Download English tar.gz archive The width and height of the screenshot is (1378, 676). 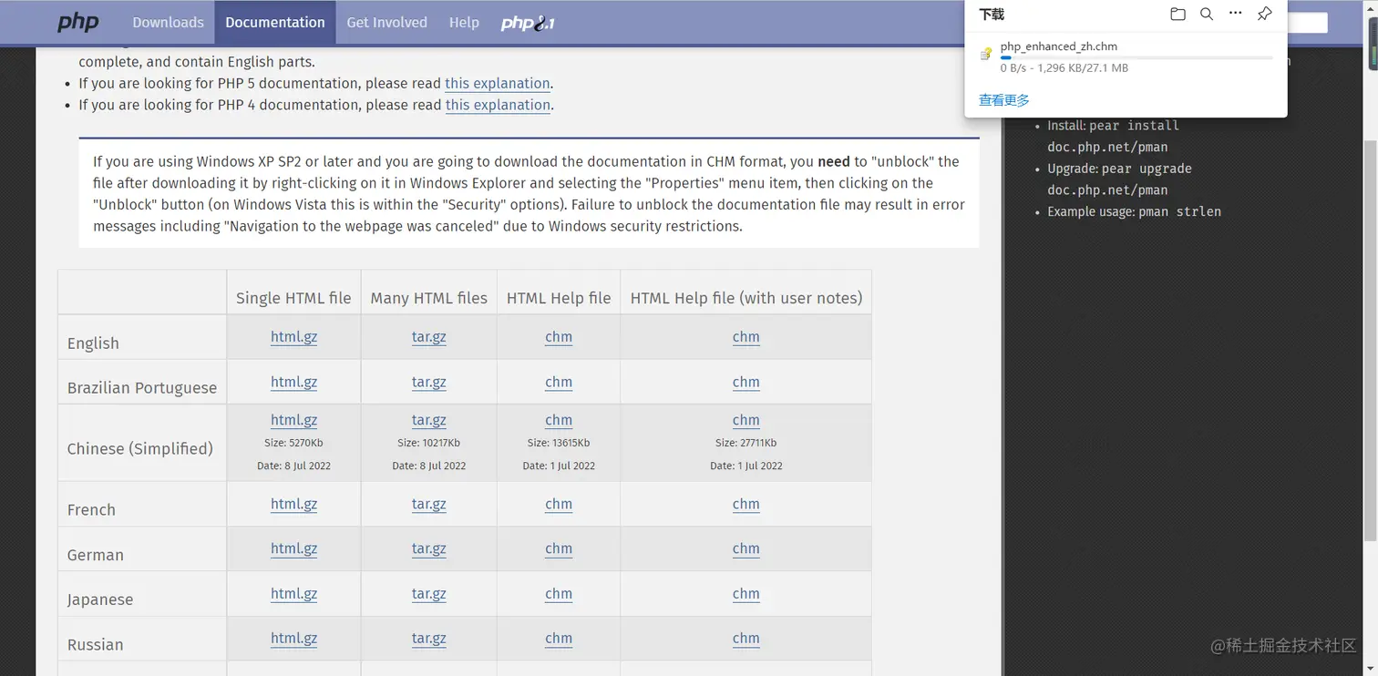(x=428, y=337)
